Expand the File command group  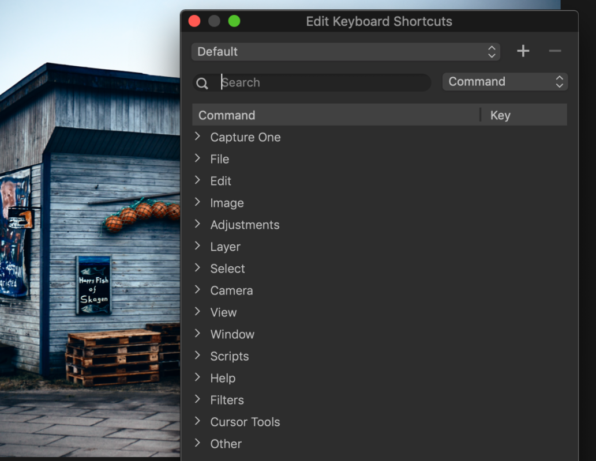click(x=197, y=159)
